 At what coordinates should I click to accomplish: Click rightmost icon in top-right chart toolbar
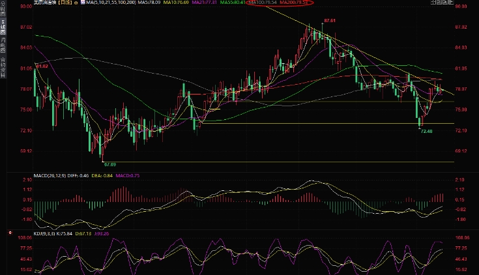coord(451,3)
